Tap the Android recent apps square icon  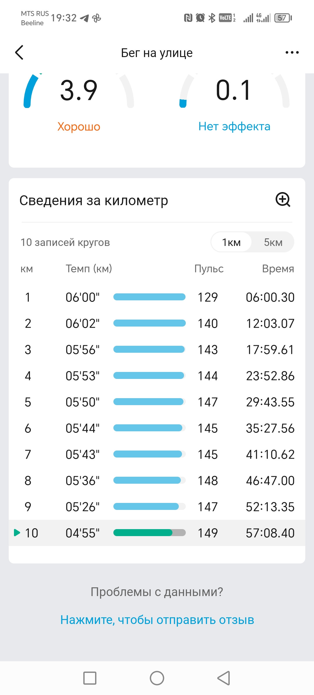pos(90,678)
